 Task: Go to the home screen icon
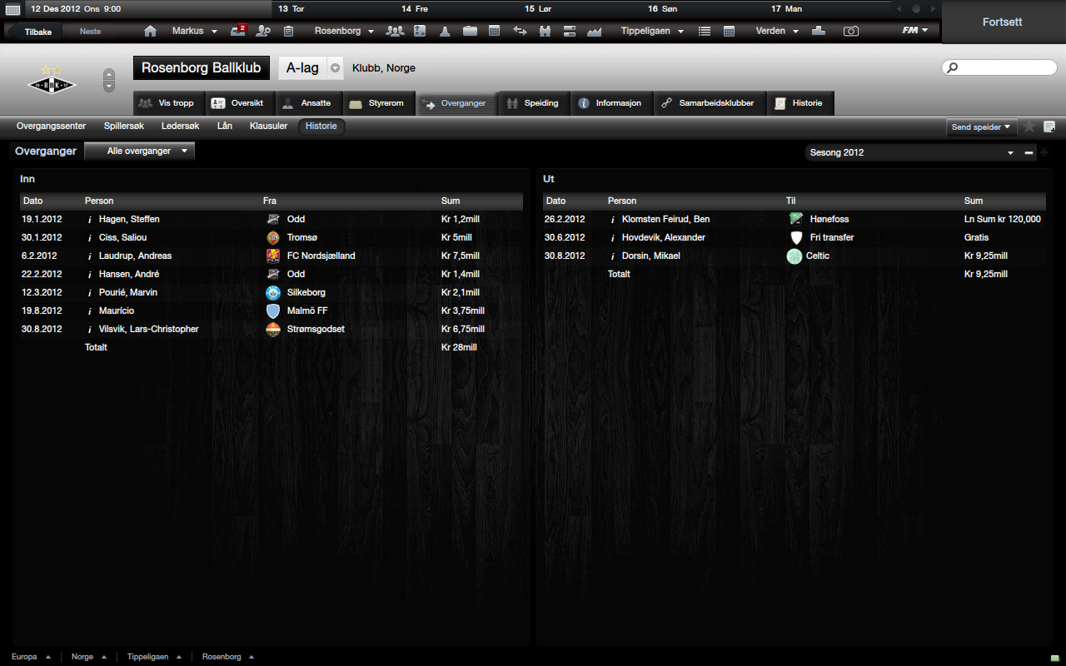[151, 31]
